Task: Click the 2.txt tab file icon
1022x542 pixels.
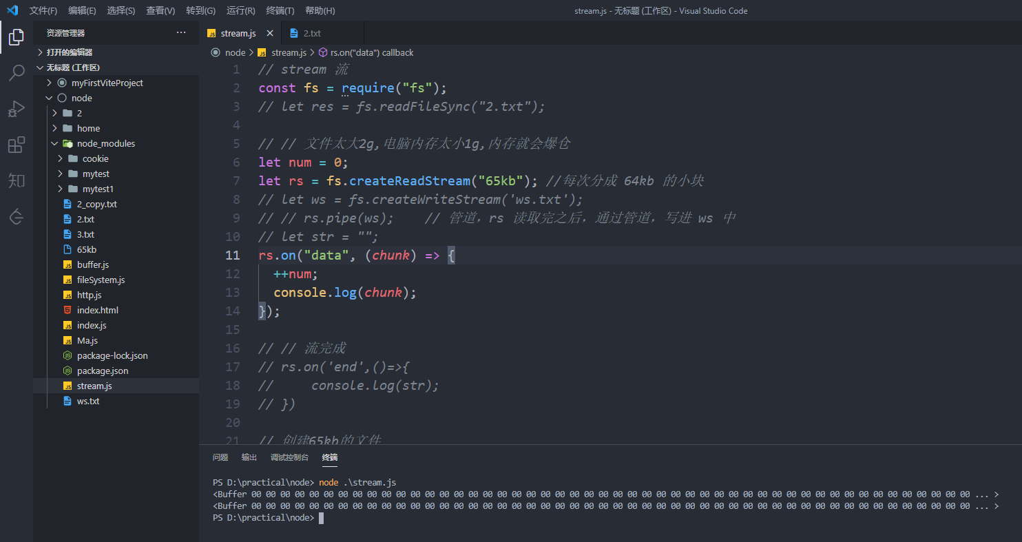Action: [x=294, y=33]
